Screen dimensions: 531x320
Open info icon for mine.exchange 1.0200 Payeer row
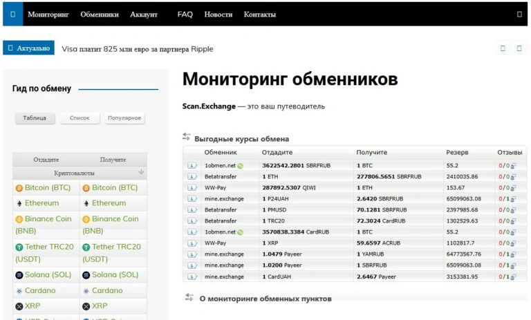192,265
